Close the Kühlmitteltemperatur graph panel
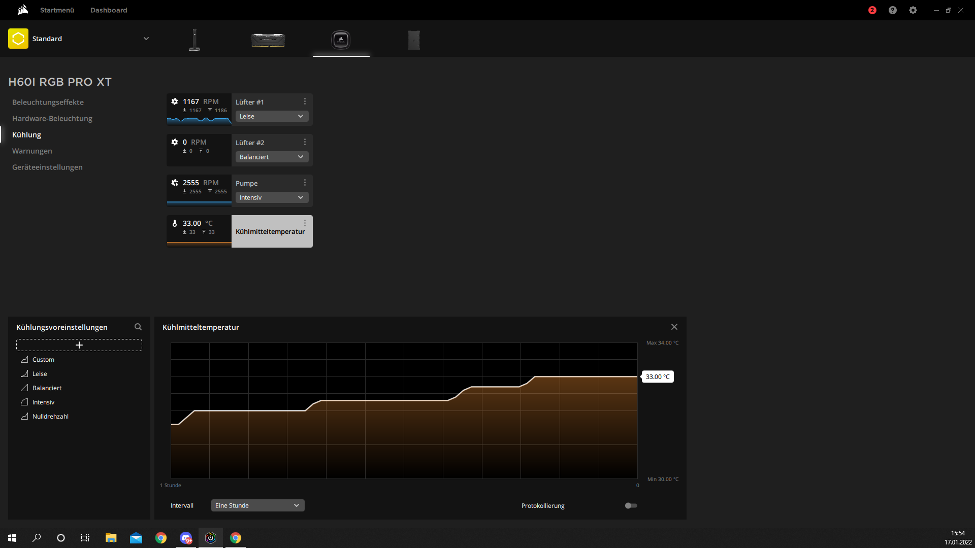975x548 pixels. tap(674, 327)
